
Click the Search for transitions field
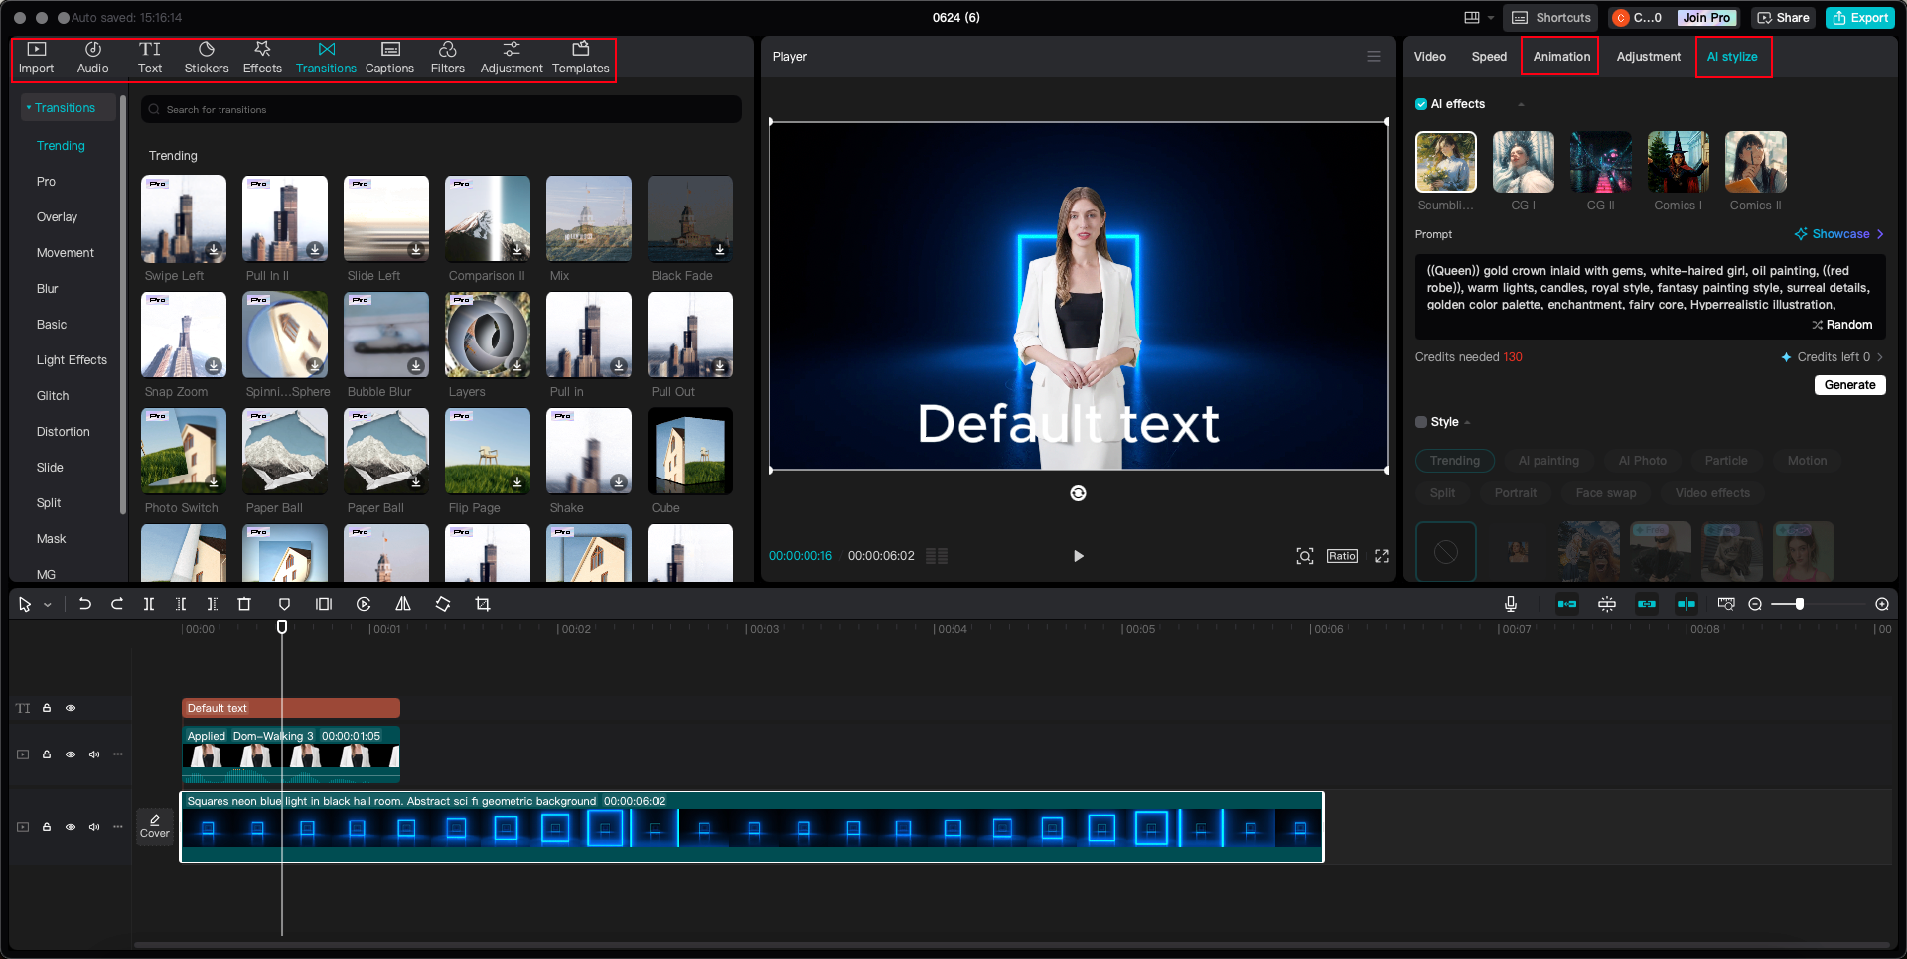point(442,110)
